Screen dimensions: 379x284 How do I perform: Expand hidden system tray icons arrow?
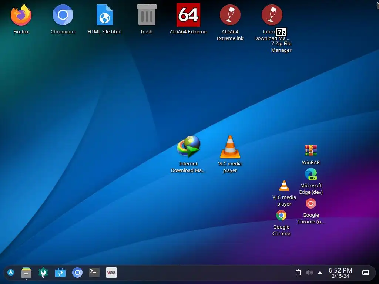320,273
